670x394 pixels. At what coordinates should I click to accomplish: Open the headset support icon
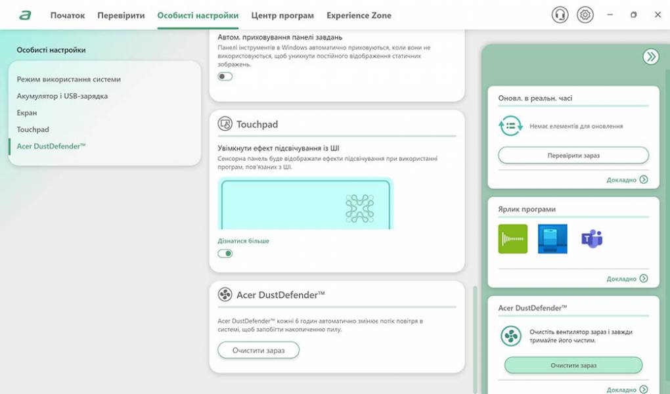tap(560, 15)
